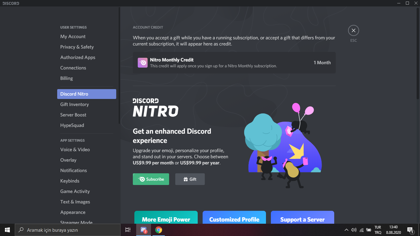Open Game Activity settings
420x236 pixels.
(x=87, y=191)
